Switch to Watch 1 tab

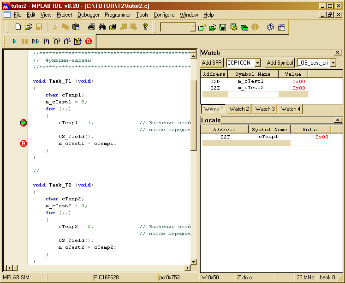(213, 109)
